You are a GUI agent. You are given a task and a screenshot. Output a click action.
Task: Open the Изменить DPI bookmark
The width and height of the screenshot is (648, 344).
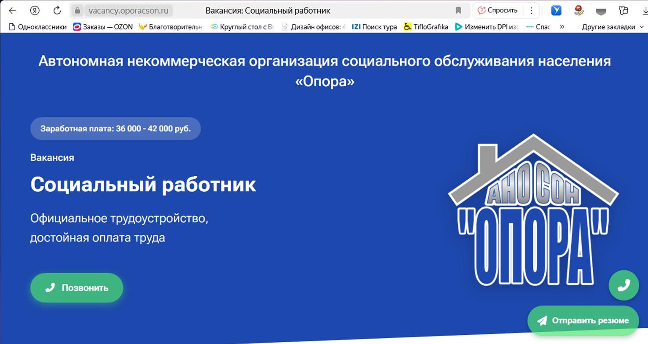487,27
